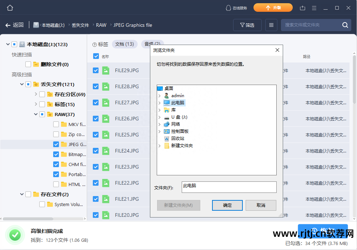Click the 文件夹 name input field

[x=229, y=187]
